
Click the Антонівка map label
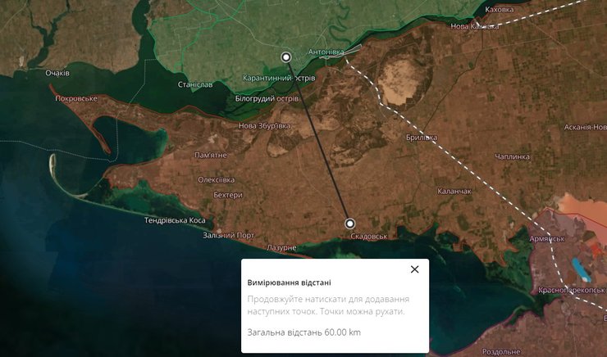[x=326, y=52]
